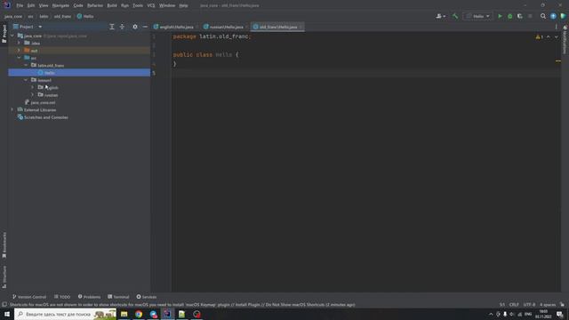Viewport: 569px width, 320px height.
Task: Open the Refactor menu
Action: point(95,5)
